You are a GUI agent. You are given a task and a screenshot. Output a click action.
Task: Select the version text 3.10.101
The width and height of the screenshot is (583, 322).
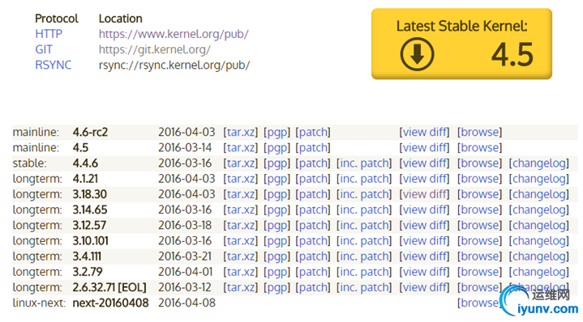90,241
